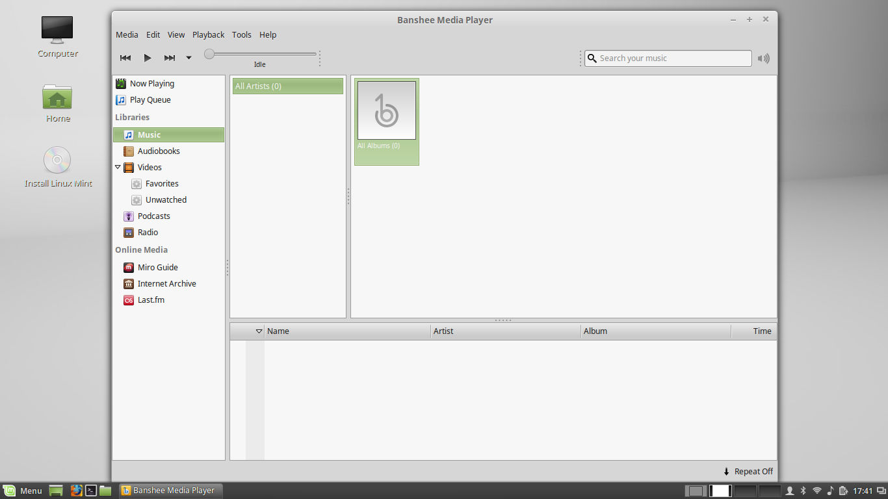Open the column chooser triangle in the track header
This screenshot has width=888, height=499.
pos(259,331)
